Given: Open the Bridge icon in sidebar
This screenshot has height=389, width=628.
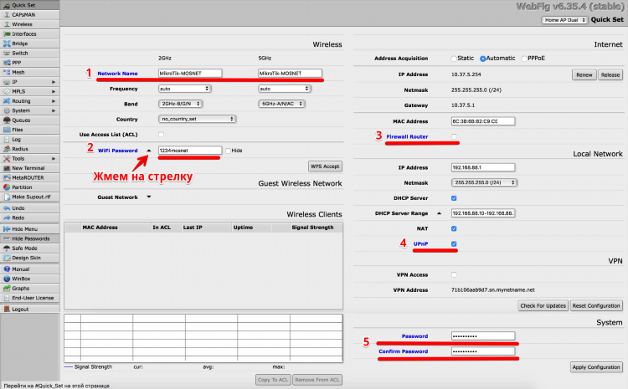Looking at the screenshot, I should pos(7,44).
